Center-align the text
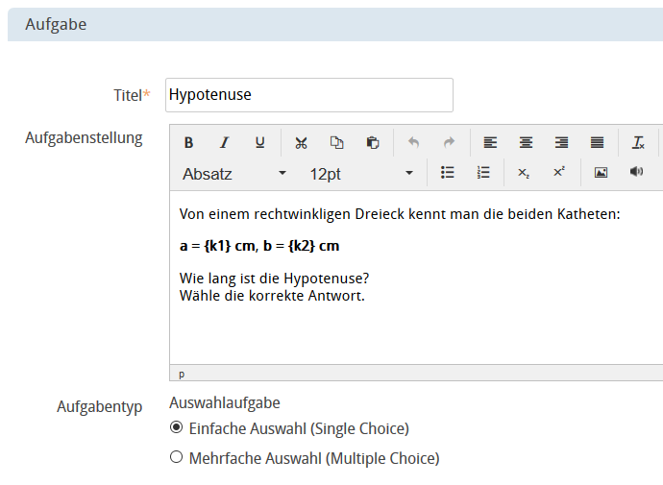Viewport: 663px width, 485px height. 526,143
